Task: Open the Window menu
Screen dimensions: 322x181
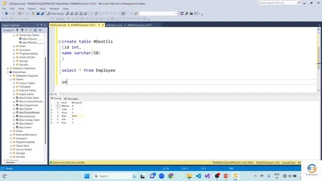Action: pos(54,9)
